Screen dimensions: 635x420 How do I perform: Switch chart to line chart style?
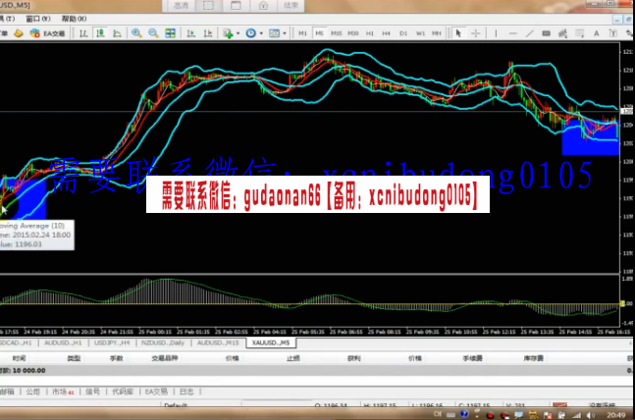click(x=118, y=33)
